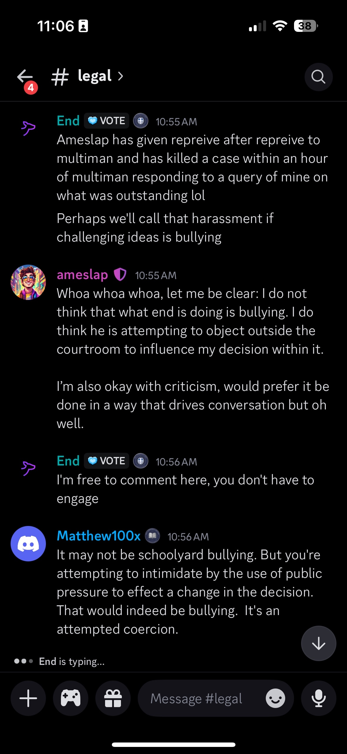This screenshot has width=347, height=754.
Task: Tap the microphone voice message icon
Action: (x=318, y=698)
